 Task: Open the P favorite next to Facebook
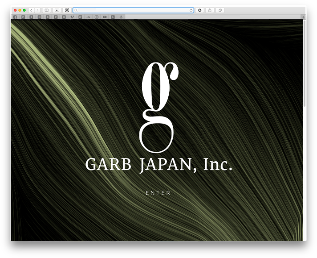pyautogui.click(x=23, y=17)
